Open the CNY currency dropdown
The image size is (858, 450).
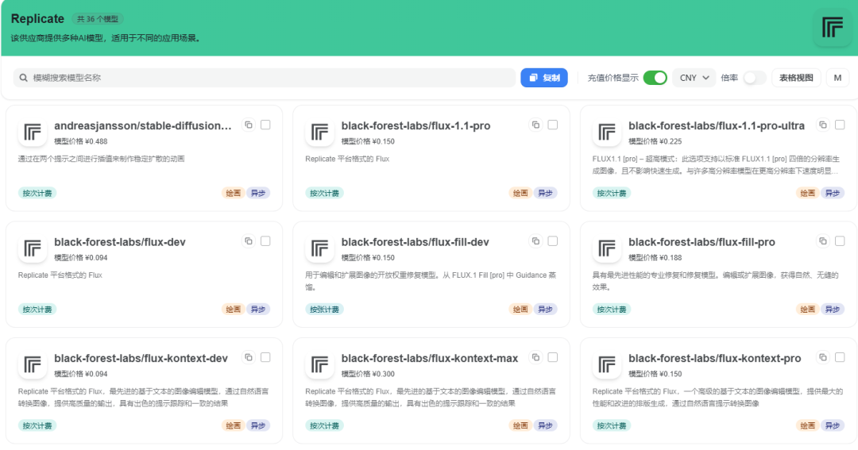click(x=694, y=78)
